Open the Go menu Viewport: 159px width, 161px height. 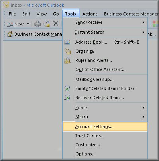(x=56, y=14)
